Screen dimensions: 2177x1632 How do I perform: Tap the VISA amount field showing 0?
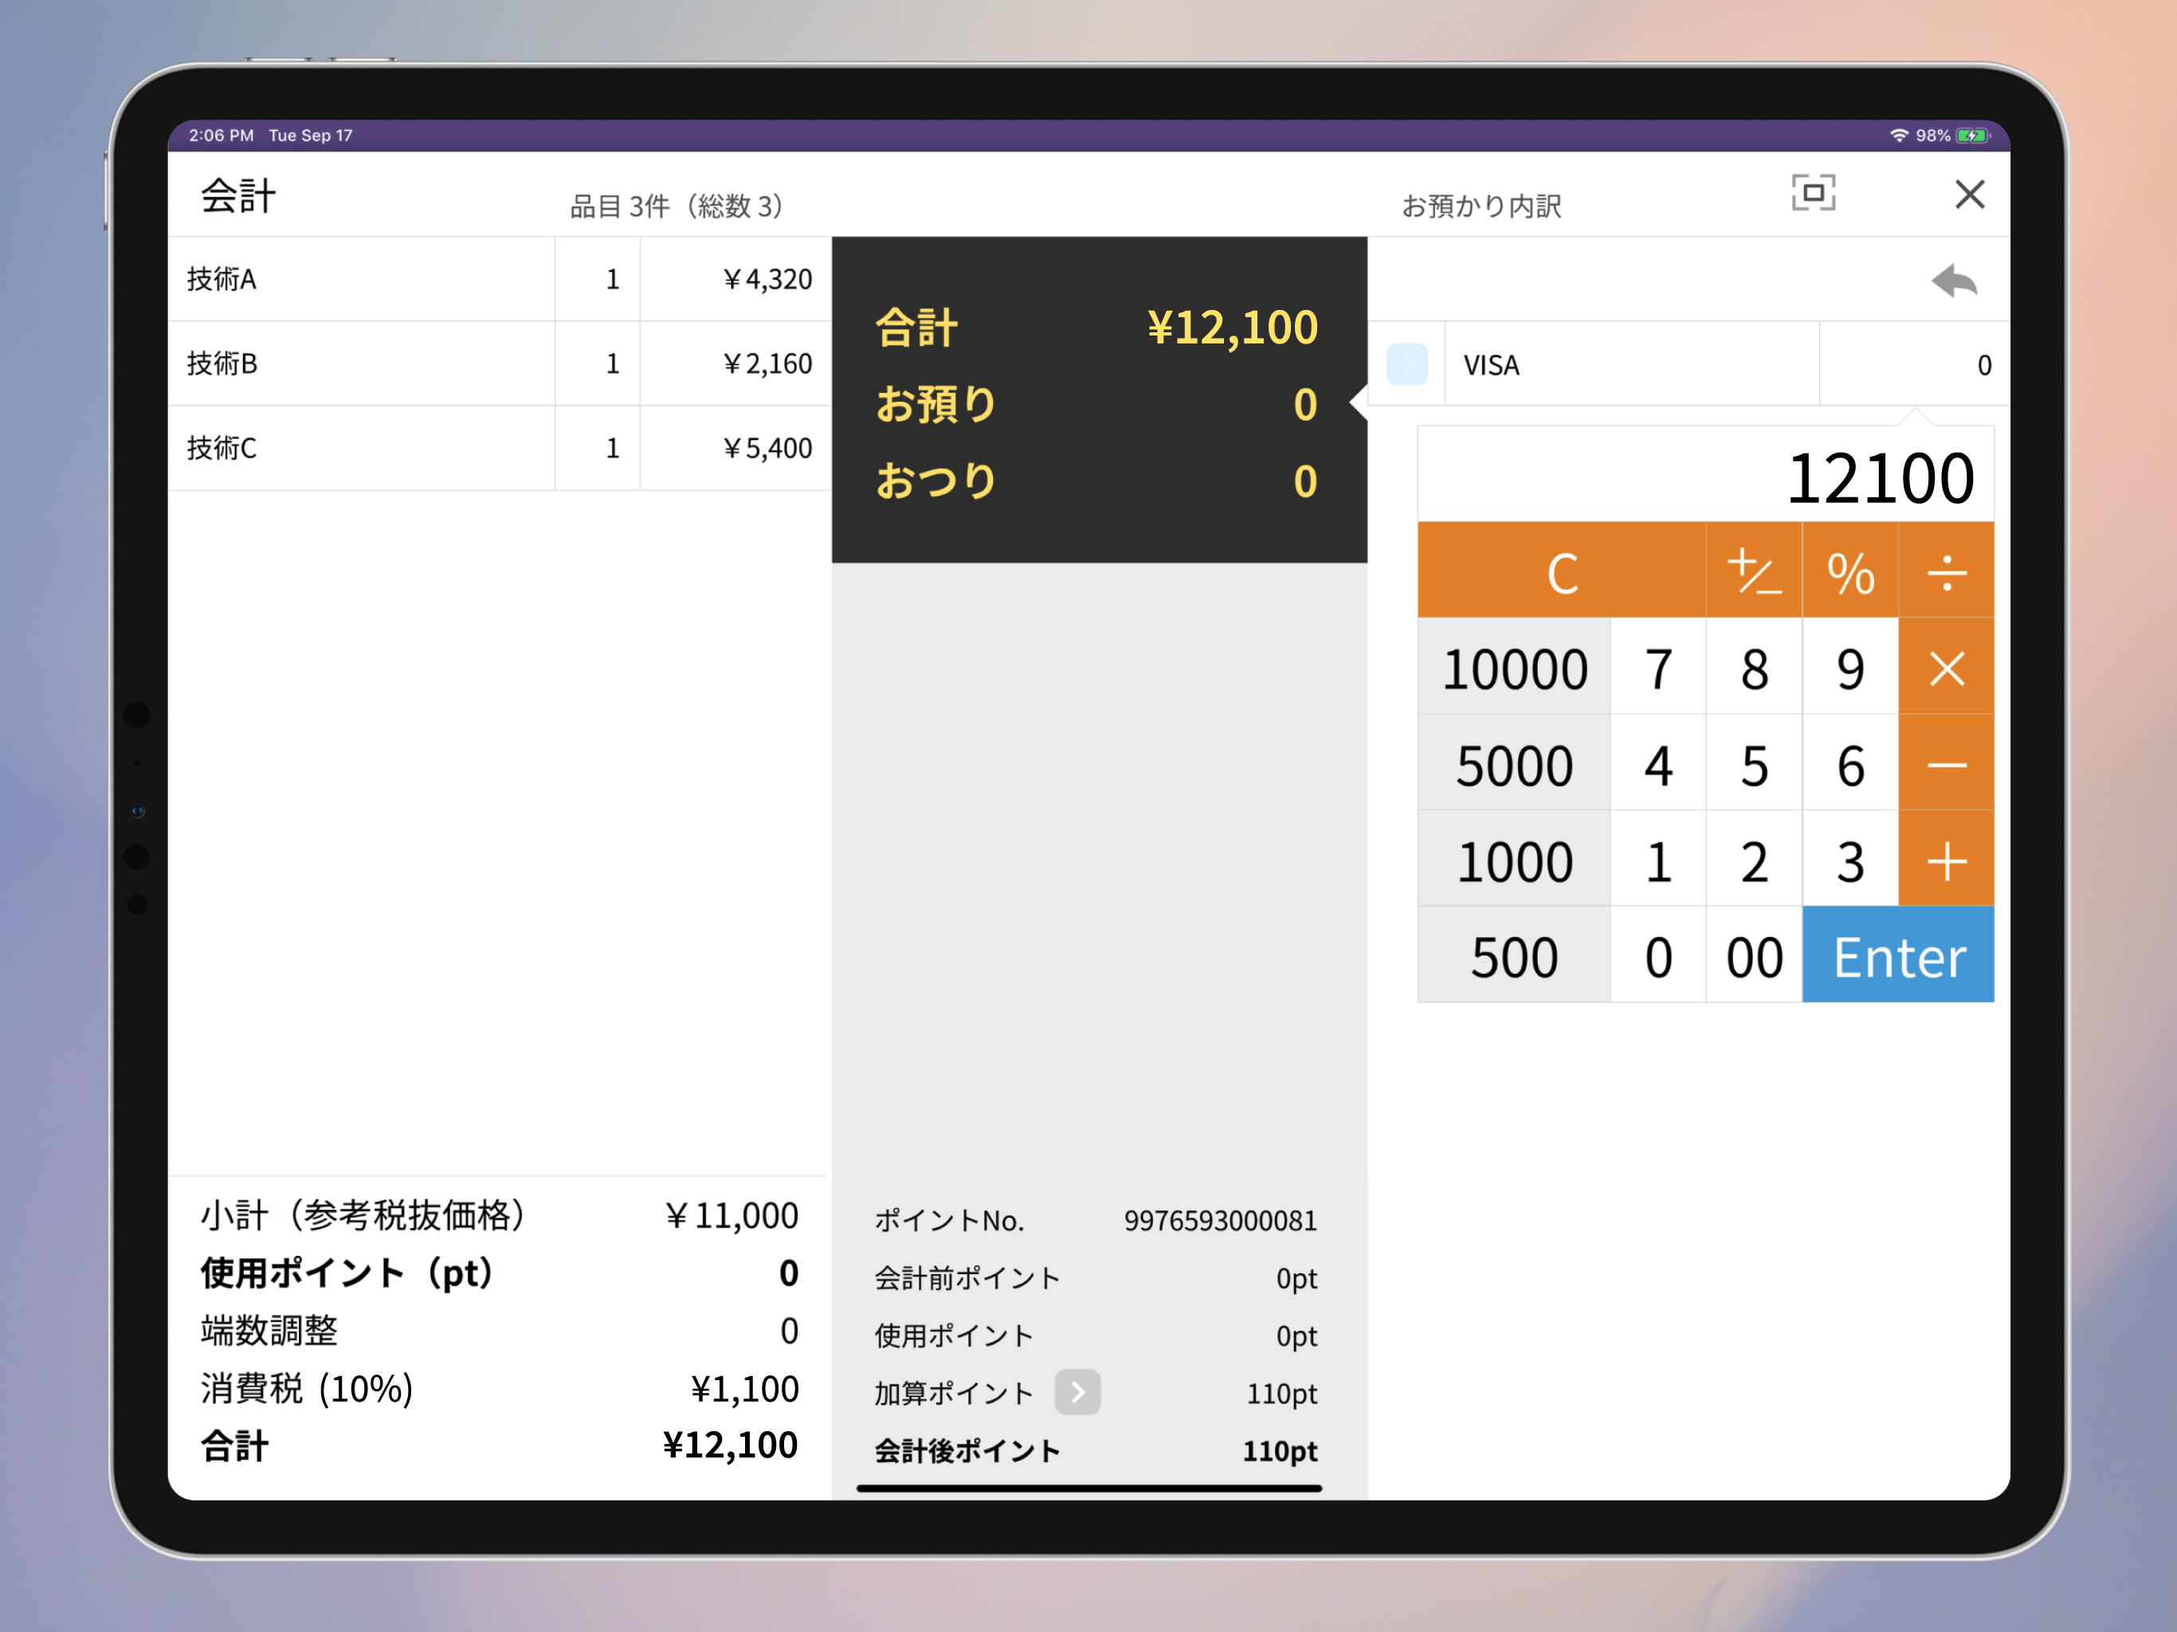tap(1914, 365)
